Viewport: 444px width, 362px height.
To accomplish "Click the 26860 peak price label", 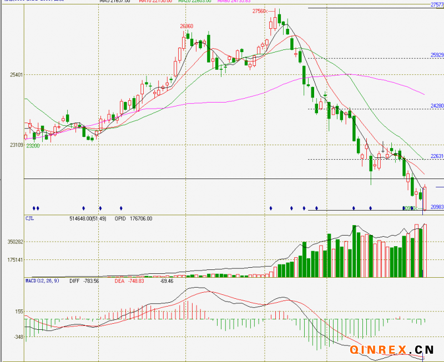I will point(186,26).
